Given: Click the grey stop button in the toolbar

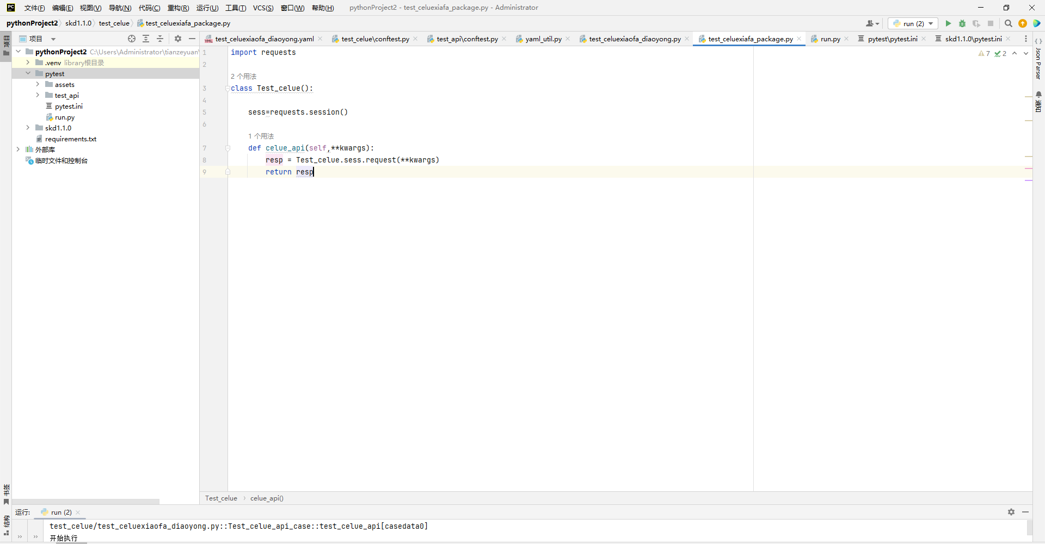Looking at the screenshot, I should [x=991, y=23].
